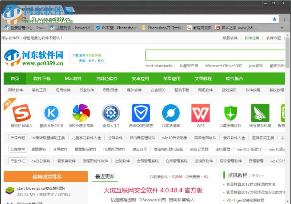Viewport: 291px width, 204px height.
Task: Open the Driver Life 7 (驱动人生7) gear icon
Action: [x=111, y=113]
